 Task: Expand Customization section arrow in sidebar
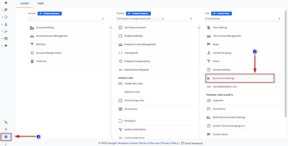(2, 10)
